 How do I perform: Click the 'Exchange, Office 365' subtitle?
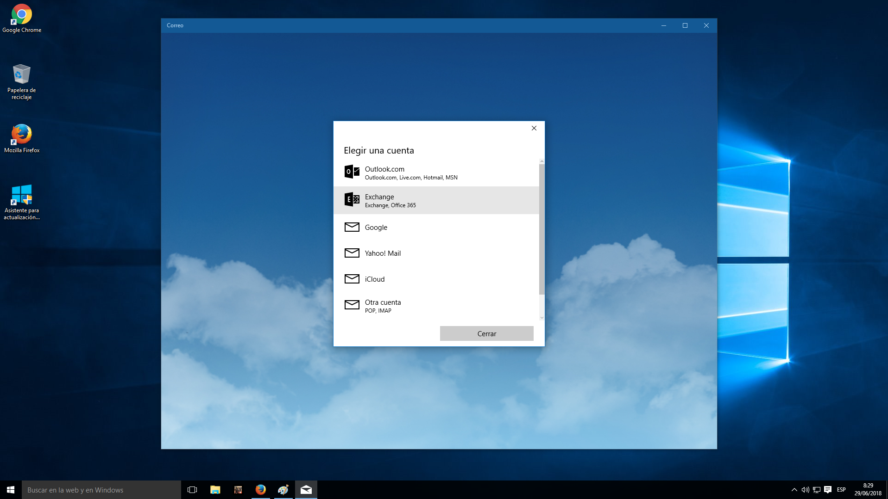click(390, 205)
